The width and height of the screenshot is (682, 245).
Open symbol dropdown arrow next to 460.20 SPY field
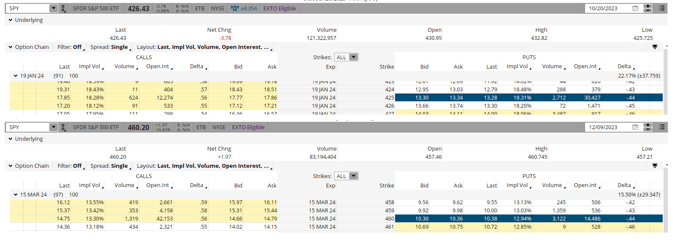53,127
